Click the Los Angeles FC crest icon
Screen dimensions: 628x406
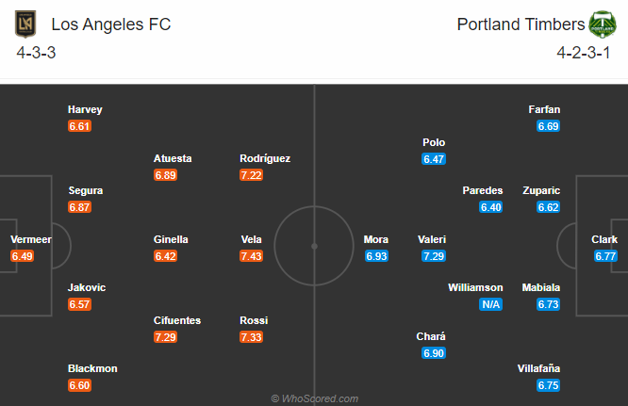click(x=25, y=24)
